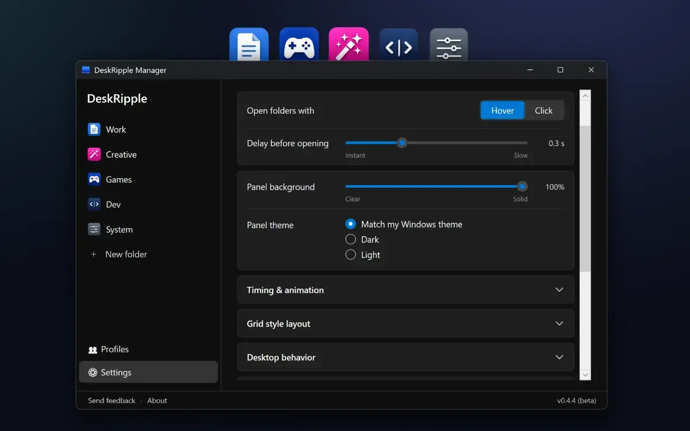Choose the Dark panel theme
Screen dimensions: 690x431
tap(351, 240)
